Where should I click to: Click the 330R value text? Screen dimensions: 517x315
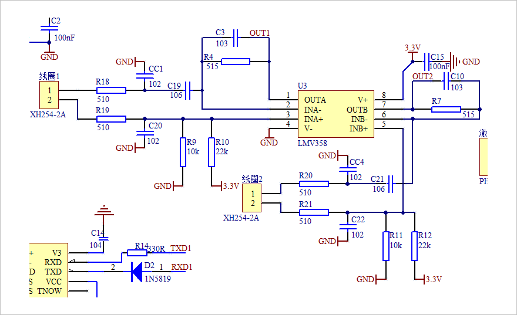(x=156, y=249)
